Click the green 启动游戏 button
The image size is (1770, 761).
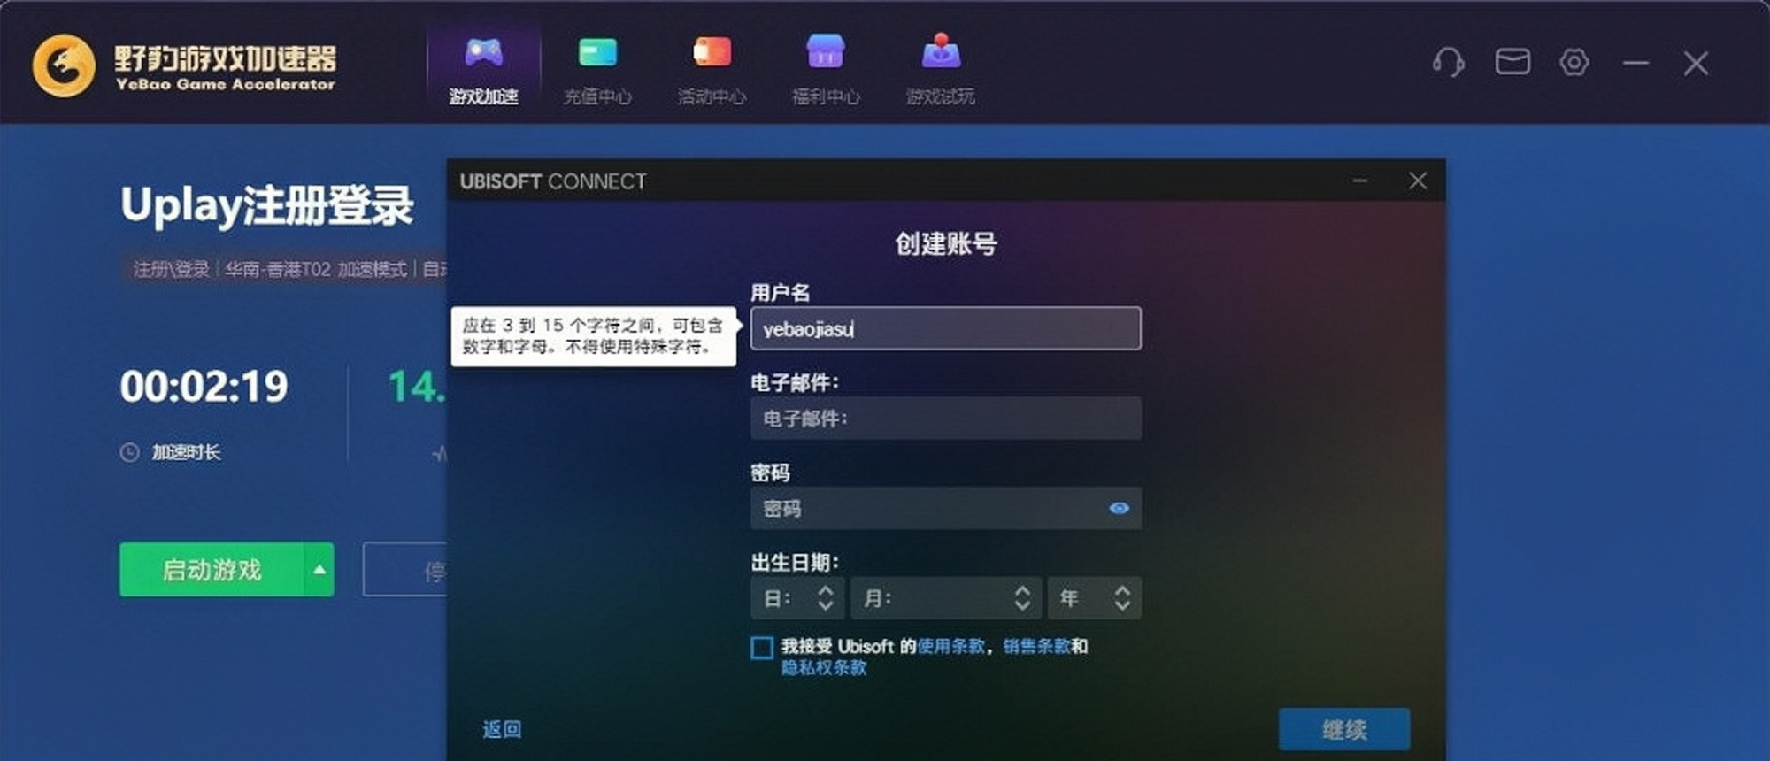click(212, 570)
